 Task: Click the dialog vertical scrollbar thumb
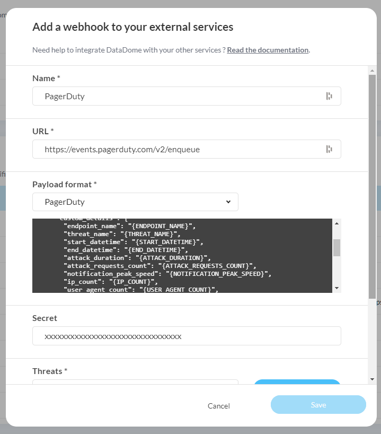click(372, 187)
